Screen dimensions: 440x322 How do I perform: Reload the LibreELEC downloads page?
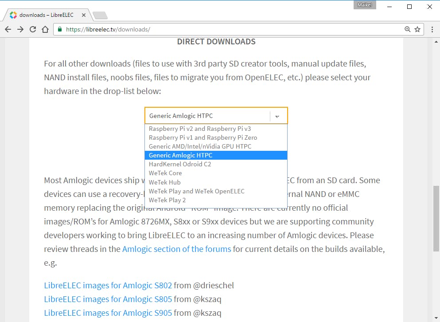[33, 29]
